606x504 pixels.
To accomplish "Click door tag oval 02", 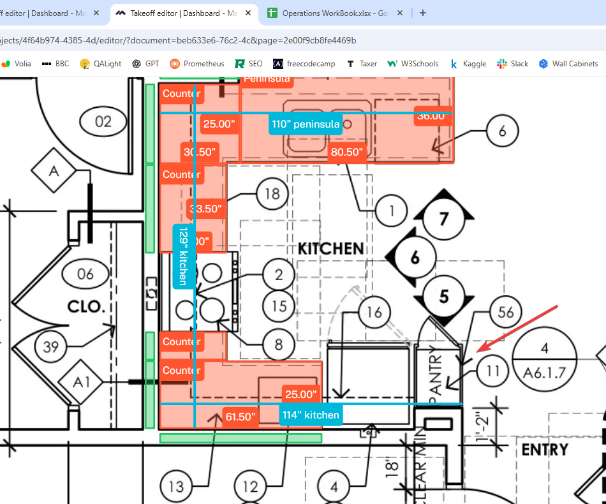I will coord(103,122).
